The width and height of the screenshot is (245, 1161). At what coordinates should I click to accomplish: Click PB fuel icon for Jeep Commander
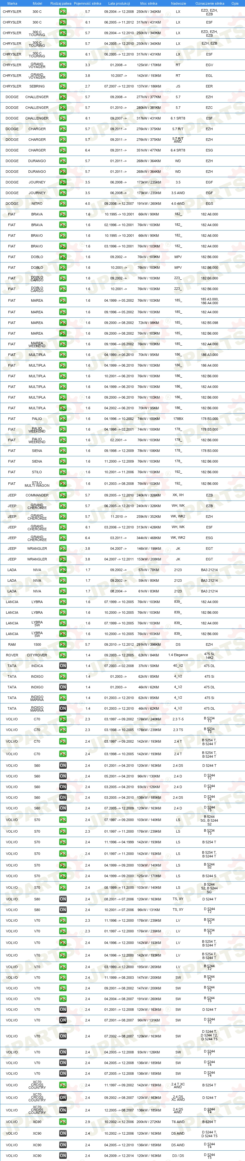point(63,495)
